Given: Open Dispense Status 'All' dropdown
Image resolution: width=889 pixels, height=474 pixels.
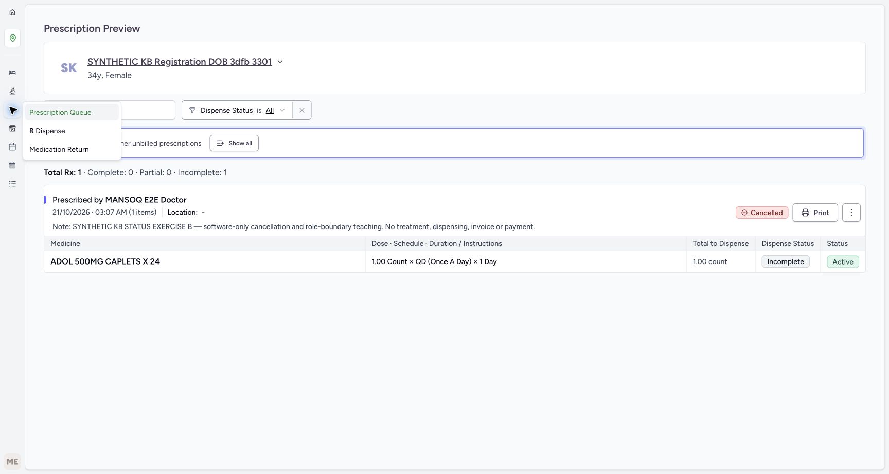Looking at the screenshot, I should [275, 110].
